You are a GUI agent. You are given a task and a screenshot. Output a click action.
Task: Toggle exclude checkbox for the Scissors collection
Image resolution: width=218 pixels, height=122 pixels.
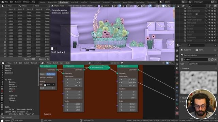206,32
